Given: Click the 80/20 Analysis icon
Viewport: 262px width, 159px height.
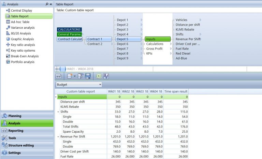Looking at the screenshot, I should (x=8, y=33).
